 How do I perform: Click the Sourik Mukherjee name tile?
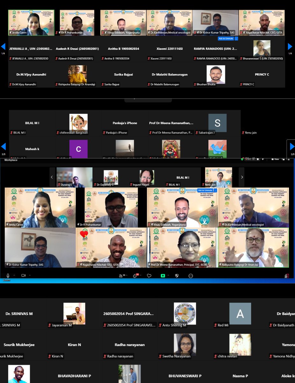pos(19,345)
